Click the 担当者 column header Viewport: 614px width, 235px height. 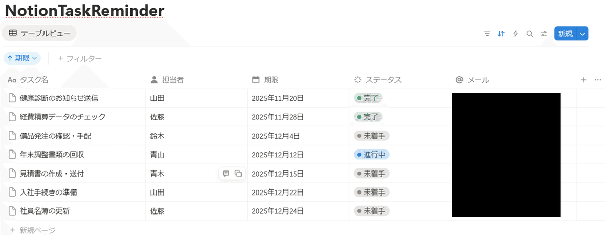click(172, 80)
